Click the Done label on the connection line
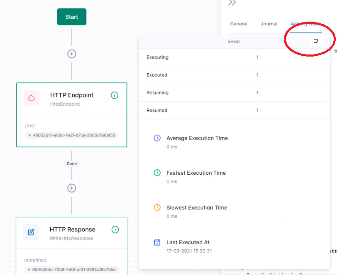337x275 pixels. tap(71, 164)
